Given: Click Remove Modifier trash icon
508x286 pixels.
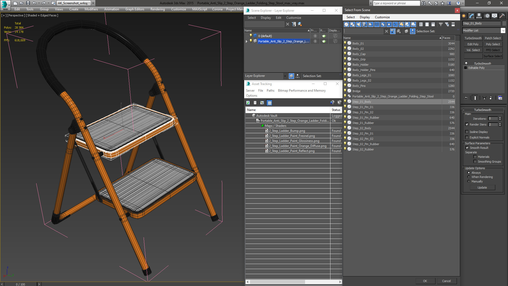Looking at the screenshot, I should [x=491, y=98].
